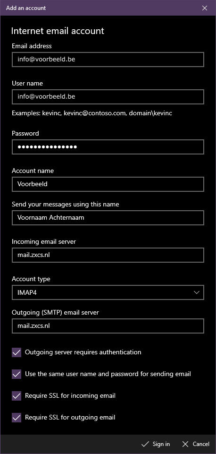Toggle Outgoing server requires authentication checkbox
The image size is (216, 454).
click(x=17, y=352)
